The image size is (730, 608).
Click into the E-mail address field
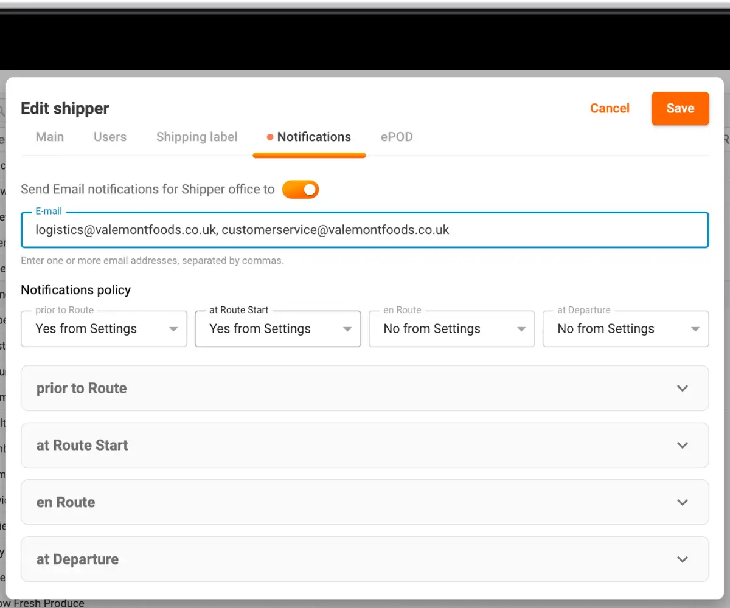click(365, 230)
